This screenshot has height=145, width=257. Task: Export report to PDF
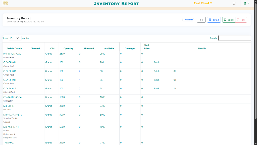click(241, 20)
